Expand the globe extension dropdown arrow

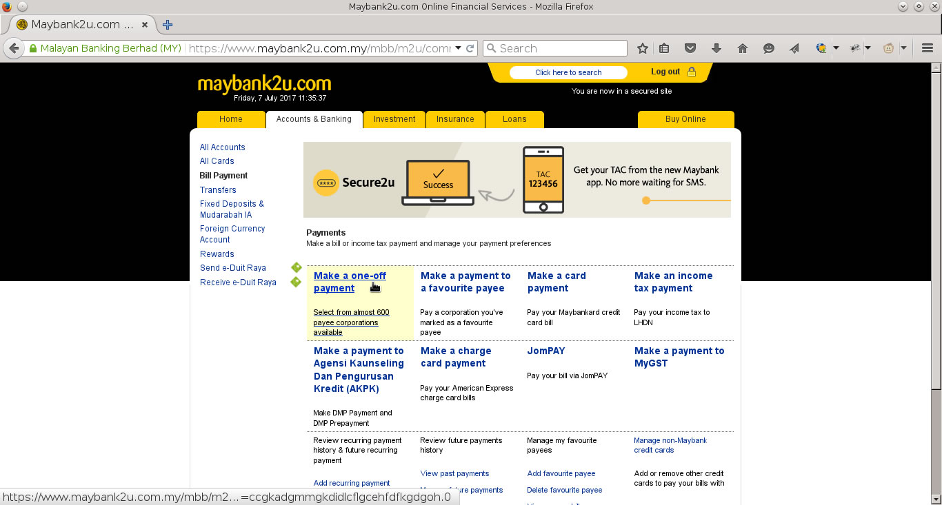pyautogui.click(x=836, y=48)
